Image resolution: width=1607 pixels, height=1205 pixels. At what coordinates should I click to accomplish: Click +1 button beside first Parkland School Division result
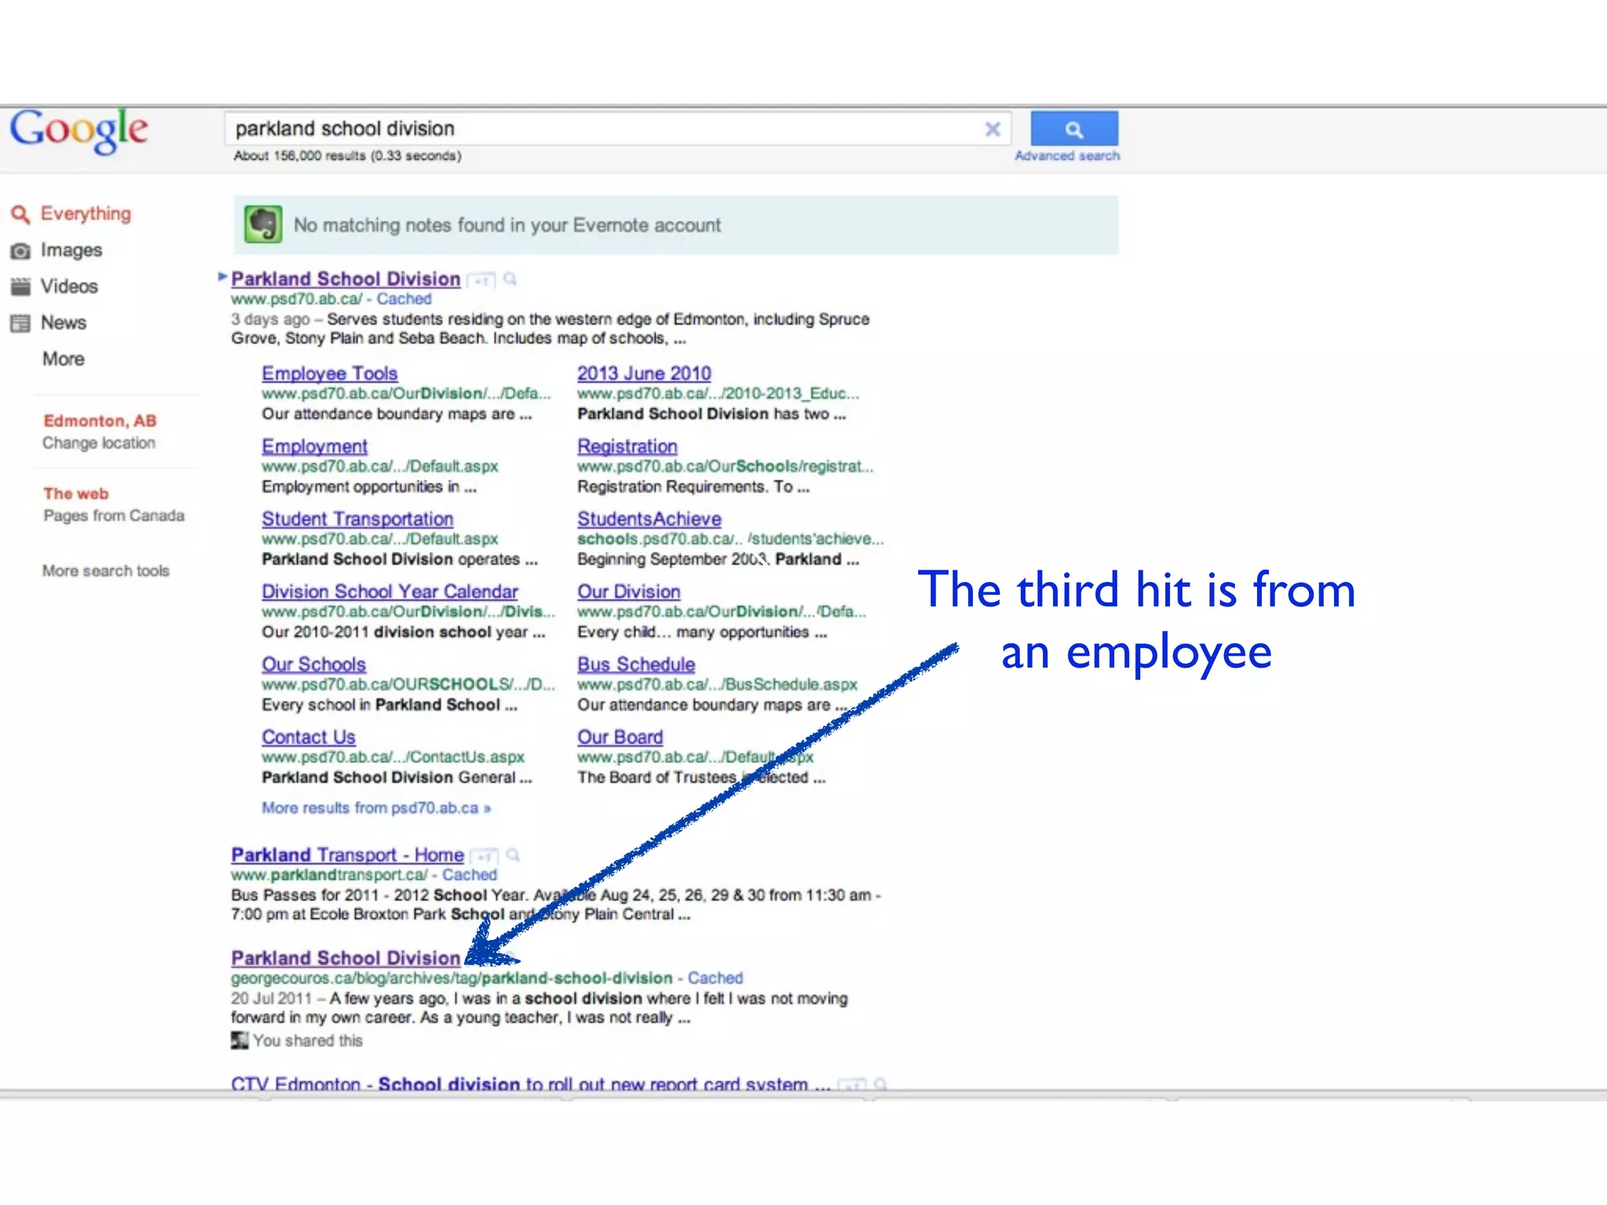[x=481, y=280]
